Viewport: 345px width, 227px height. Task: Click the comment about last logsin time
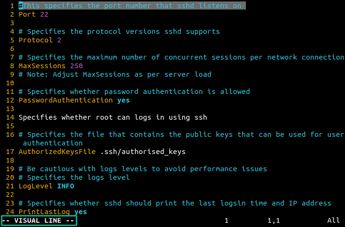click(175, 203)
